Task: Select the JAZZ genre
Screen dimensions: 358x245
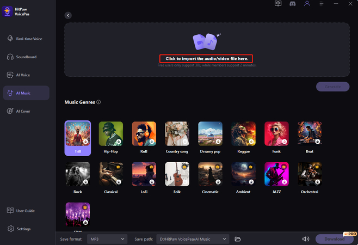Action: (x=276, y=178)
